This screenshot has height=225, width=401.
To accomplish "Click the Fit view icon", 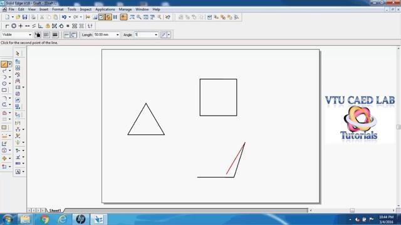I will click(146, 17).
